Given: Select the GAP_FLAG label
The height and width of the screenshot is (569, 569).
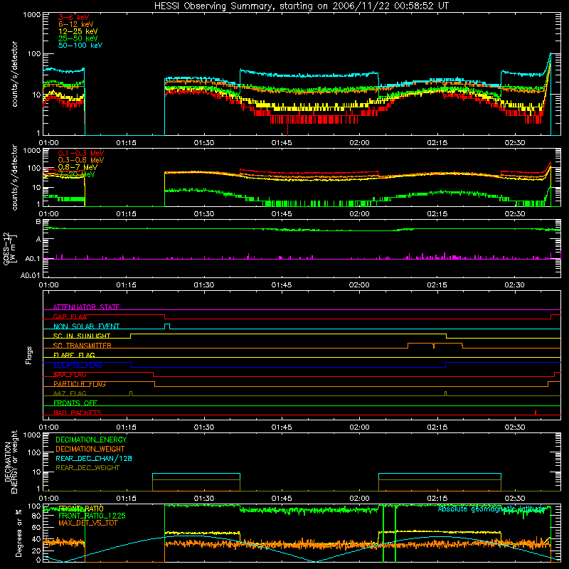Looking at the screenshot, I should 70,317.
